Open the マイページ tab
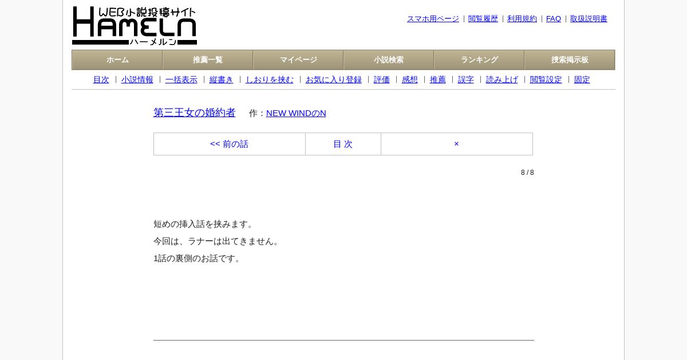This screenshot has height=360, width=687. coord(298,60)
